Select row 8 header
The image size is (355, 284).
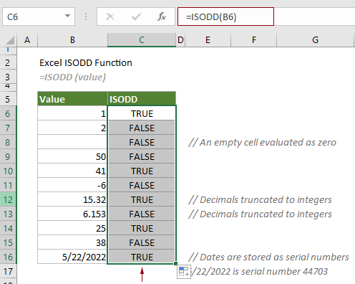coord(8,142)
